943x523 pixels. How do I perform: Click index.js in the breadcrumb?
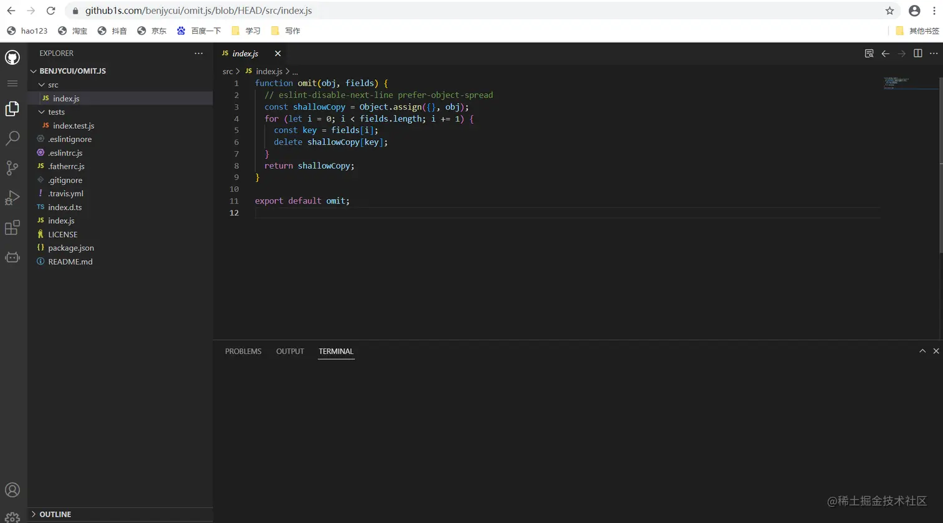(x=269, y=72)
